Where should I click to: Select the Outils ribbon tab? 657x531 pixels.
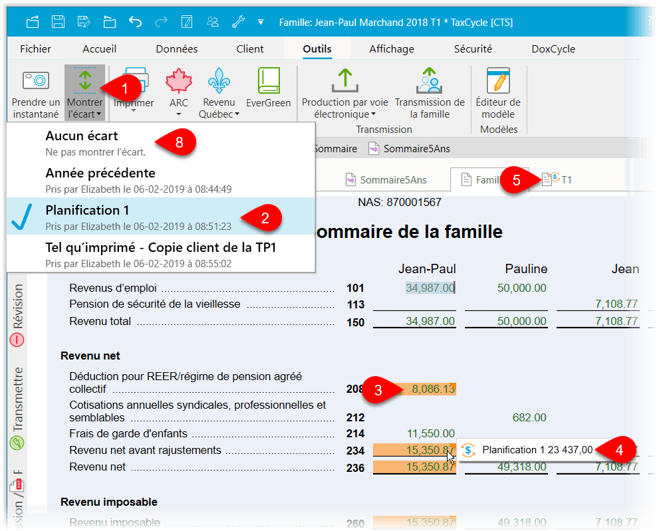pos(317,49)
